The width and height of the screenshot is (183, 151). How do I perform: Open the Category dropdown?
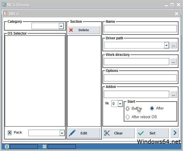(61, 26)
